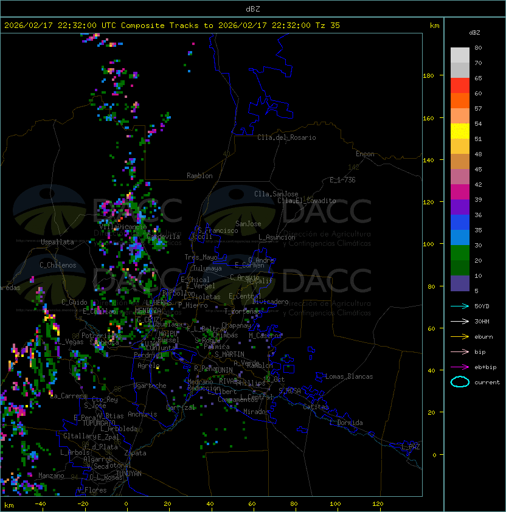Pick the purple swatch between 39 and 36

(460, 207)
